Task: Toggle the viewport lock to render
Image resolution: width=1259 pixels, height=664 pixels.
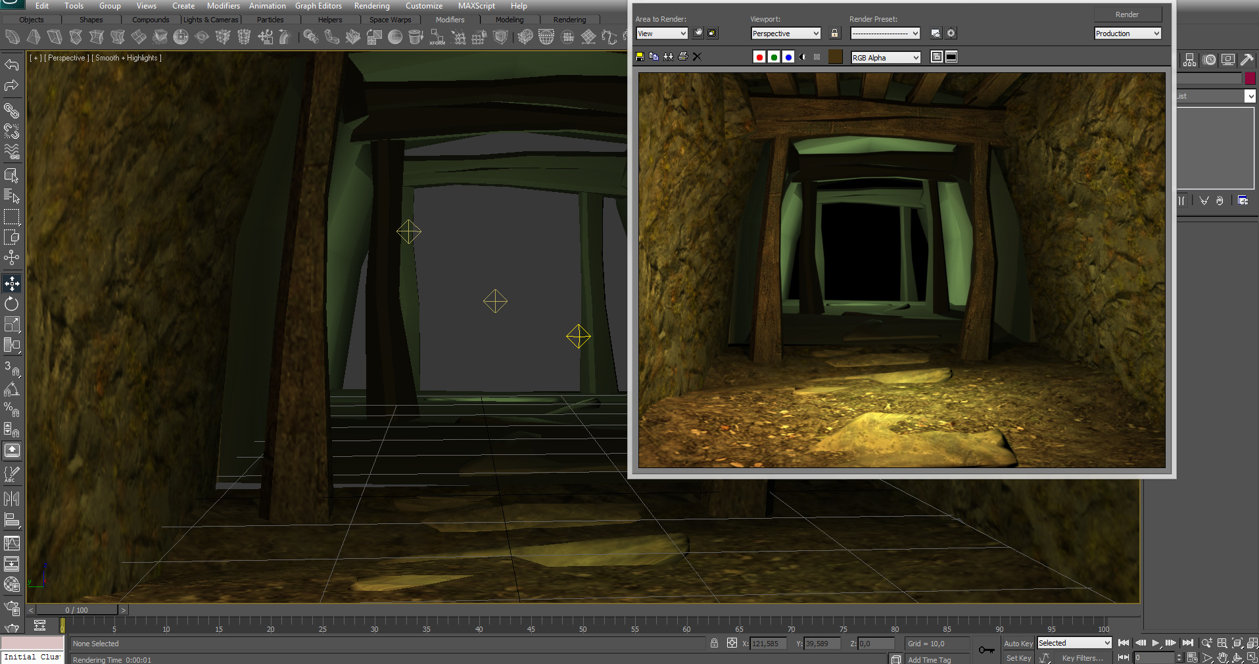Action: point(834,34)
